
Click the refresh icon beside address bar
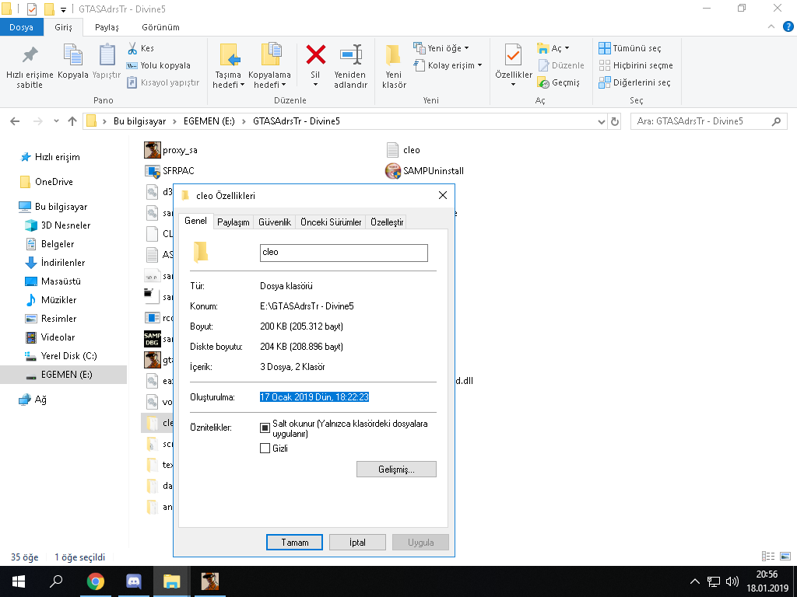pyautogui.click(x=615, y=121)
